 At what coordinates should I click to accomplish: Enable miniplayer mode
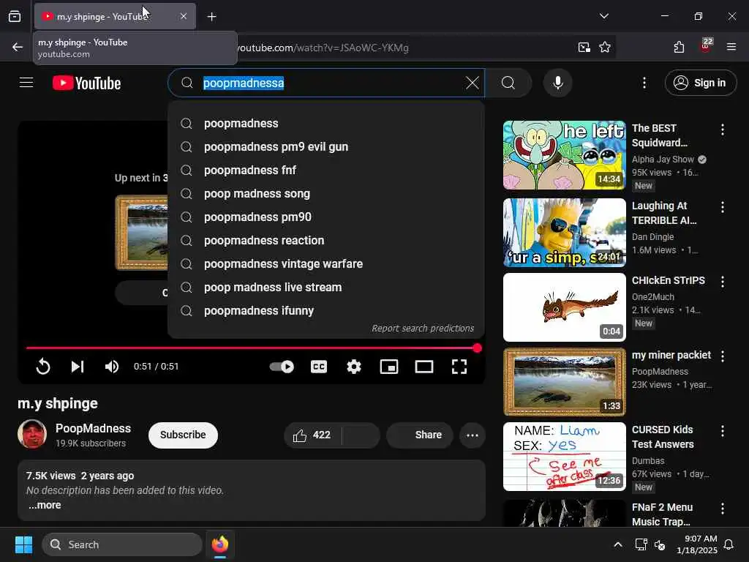[389, 367]
